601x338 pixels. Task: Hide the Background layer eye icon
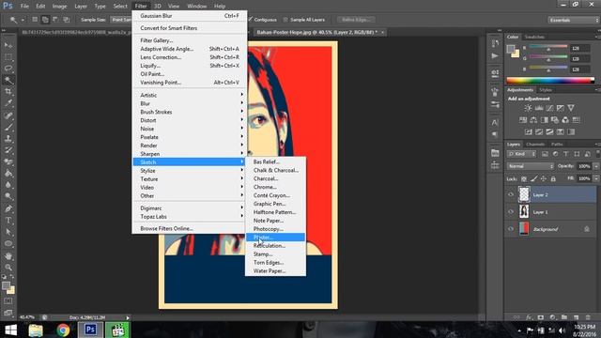[x=511, y=229]
